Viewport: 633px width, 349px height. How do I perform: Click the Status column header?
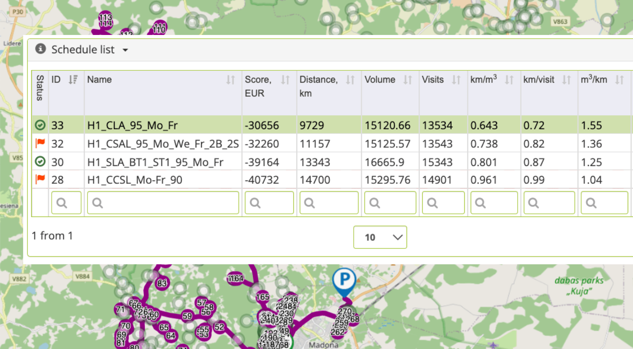pyautogui.click(x=40, y=88)
